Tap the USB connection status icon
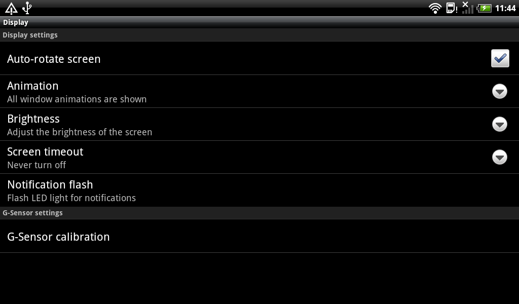Image resolution: width=519 pixels, height=304 pixels. click(27, 8)
